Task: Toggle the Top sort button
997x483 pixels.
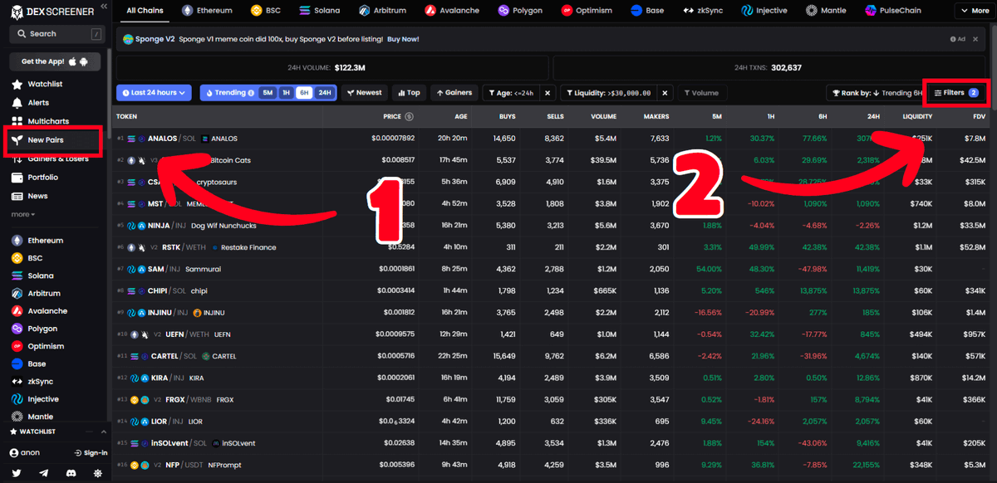Action: 407,93
